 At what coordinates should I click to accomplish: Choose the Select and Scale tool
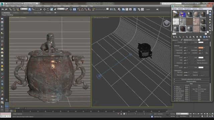pyautogui.click(x=51, y=9)
